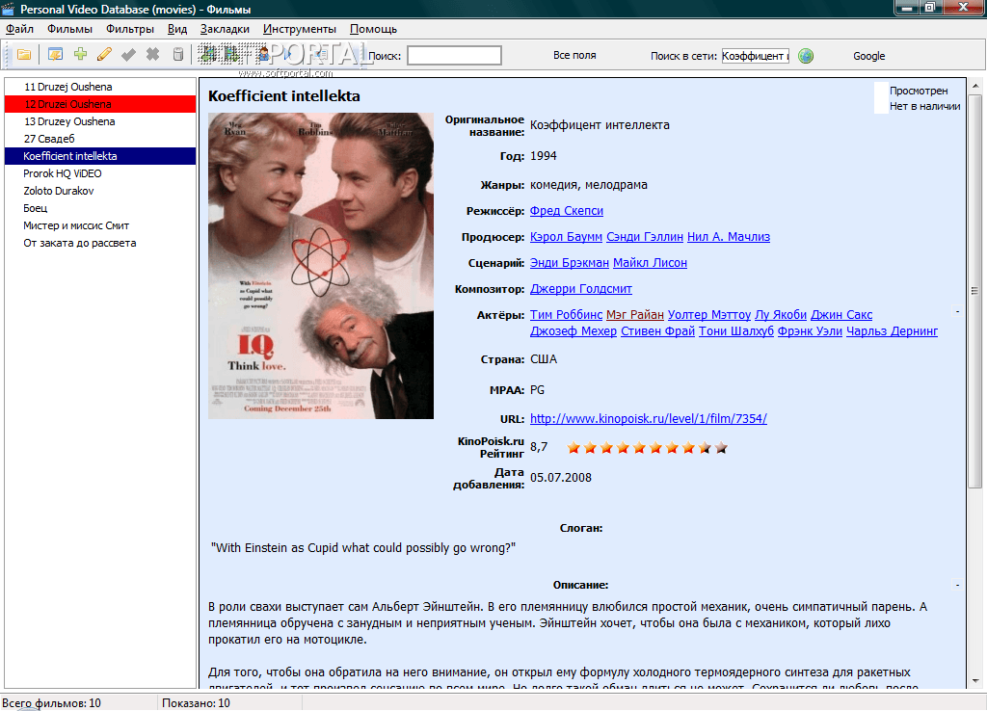Viewport: 987px width, 711px height.
Task: Open actor link Лу Якоби
Action: coord(781,315)
